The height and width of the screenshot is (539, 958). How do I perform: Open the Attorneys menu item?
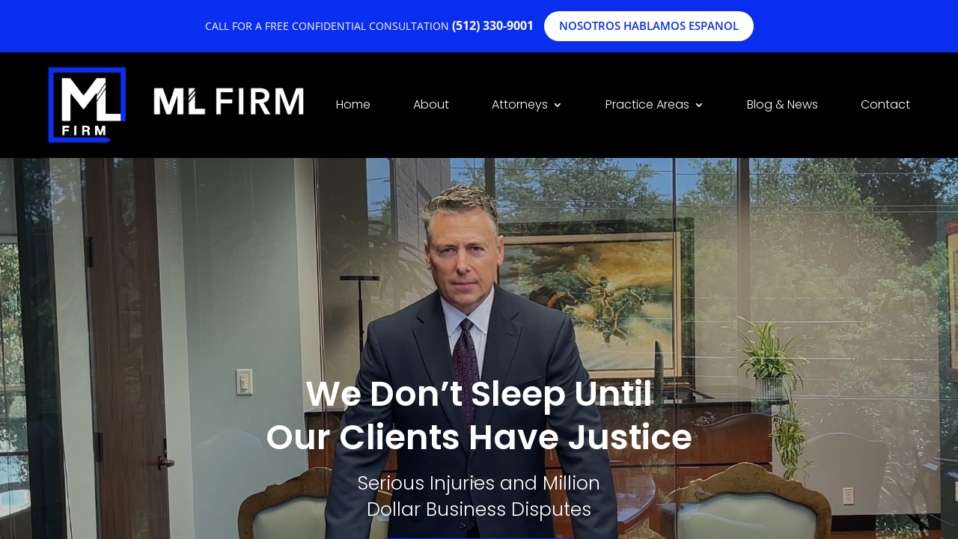coord(519,105)
